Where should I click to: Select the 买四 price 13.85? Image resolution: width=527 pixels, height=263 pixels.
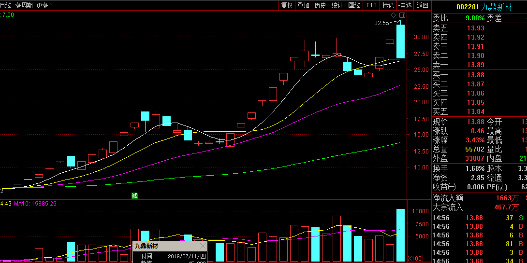point(476,103)
